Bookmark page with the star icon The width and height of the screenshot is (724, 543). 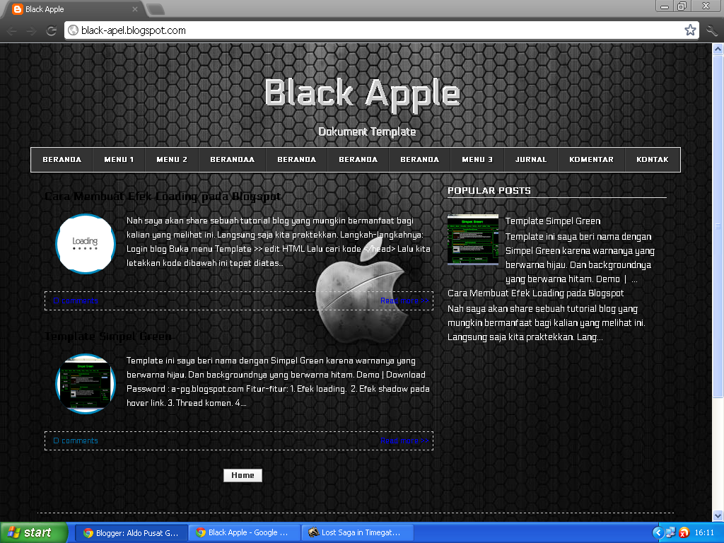pos(690,30)
